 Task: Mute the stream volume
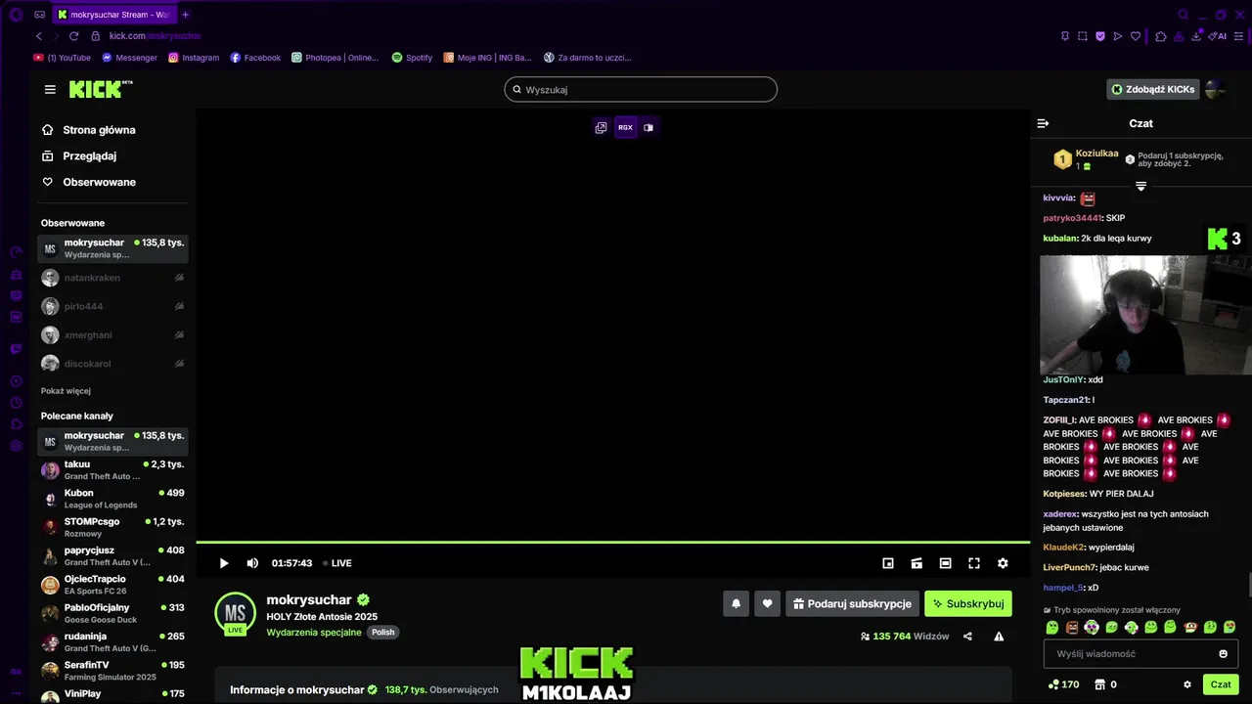tap(252, 563)
